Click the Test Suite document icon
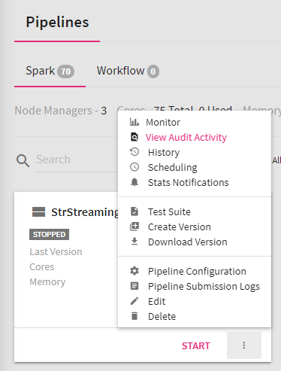281x371 pixels. pyautogui.click(x=134, y=211)
